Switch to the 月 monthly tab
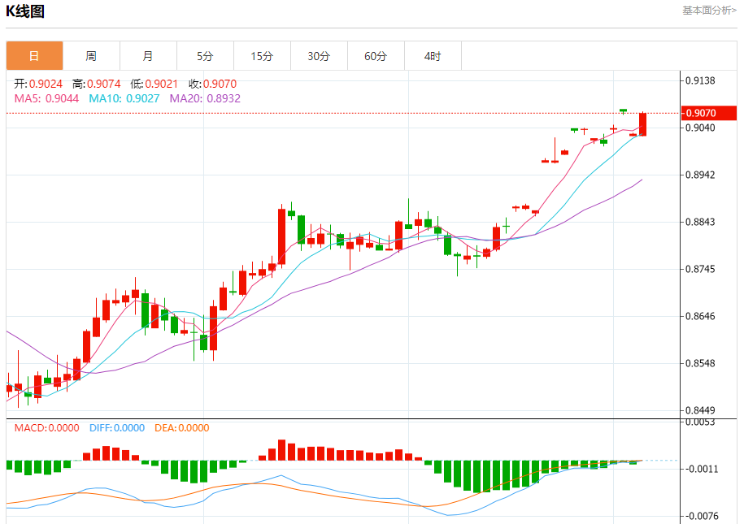Viewport: 744px width, 524px height. [x=148, y=56]
